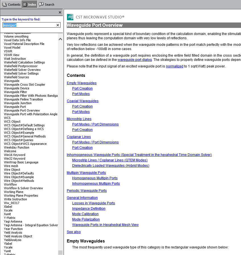
Task: Open Inhomogeneous Multipin Ports link
Action: [96, 184]
